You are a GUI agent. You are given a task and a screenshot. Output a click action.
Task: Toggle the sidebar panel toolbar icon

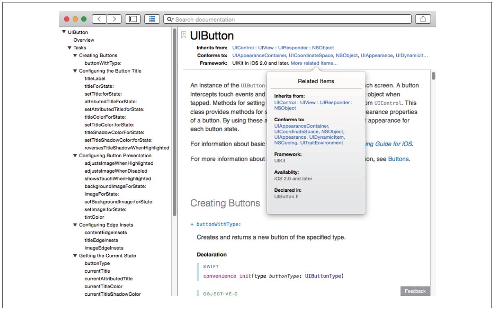(133, 19)
